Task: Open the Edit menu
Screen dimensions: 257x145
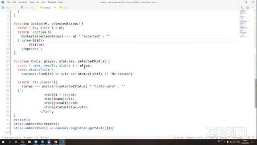Action: point(14,2)
